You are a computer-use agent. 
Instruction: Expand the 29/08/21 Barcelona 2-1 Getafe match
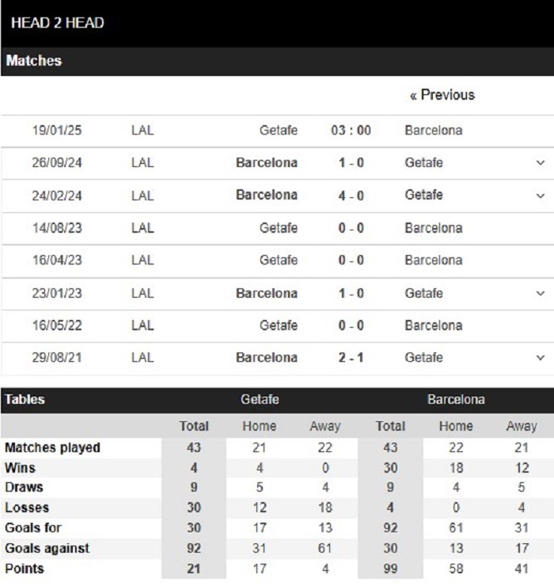540,358
